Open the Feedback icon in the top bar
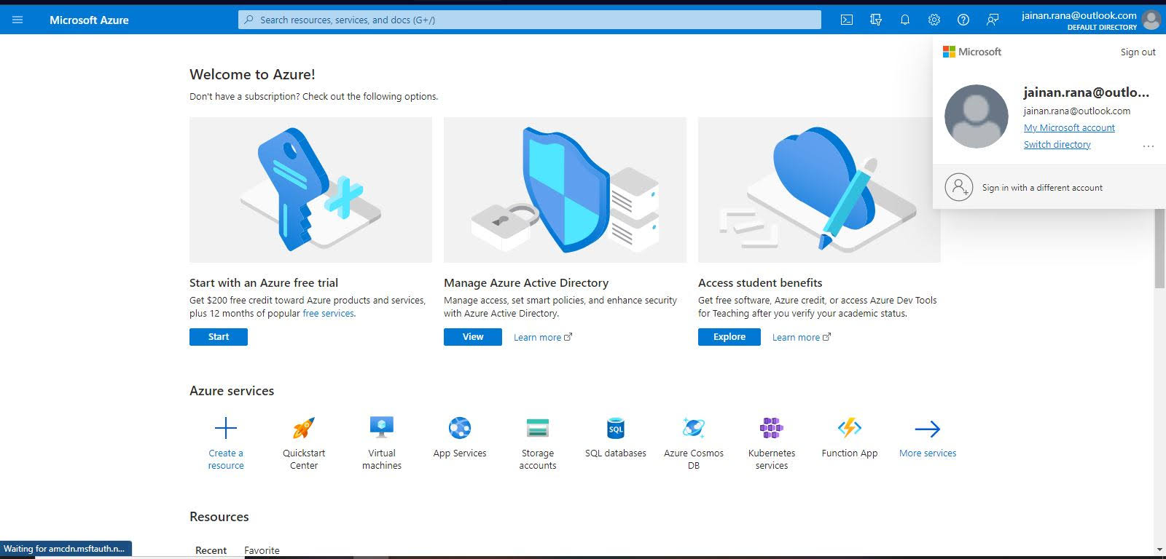Image resolution: width=1166 pixels, height=559 pixels. click(x=993, y=20)
